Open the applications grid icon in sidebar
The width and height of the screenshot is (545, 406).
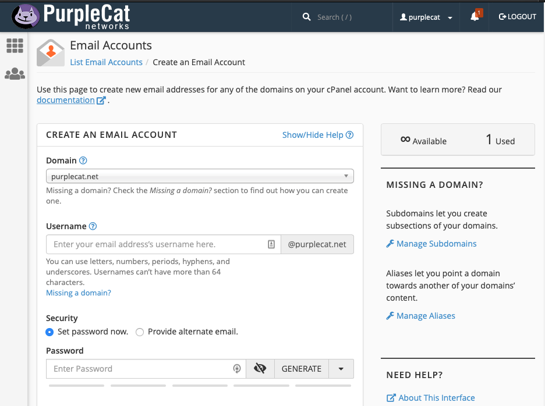(15, 45)
